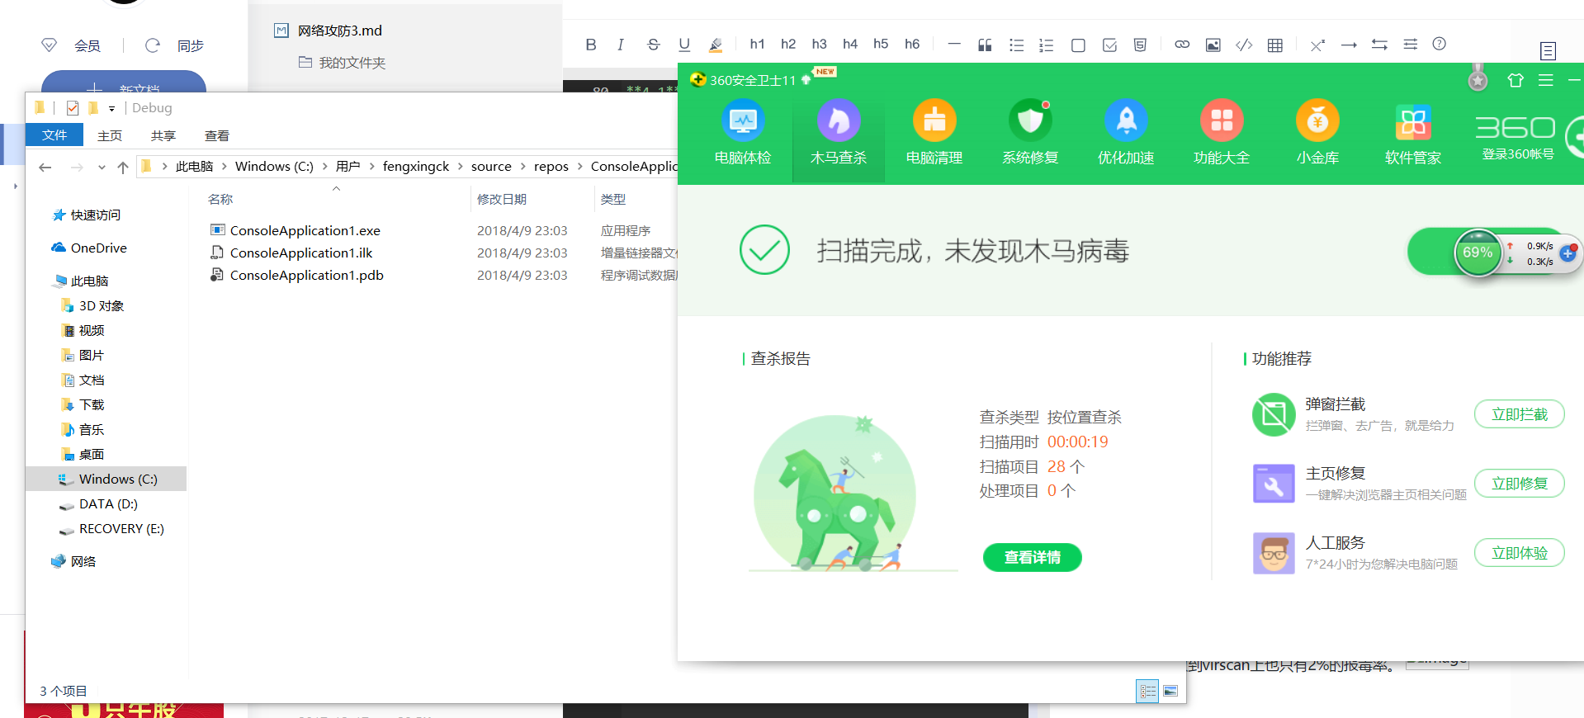
Task: Sort by 修改日期 column header
Action: [502, 199]
